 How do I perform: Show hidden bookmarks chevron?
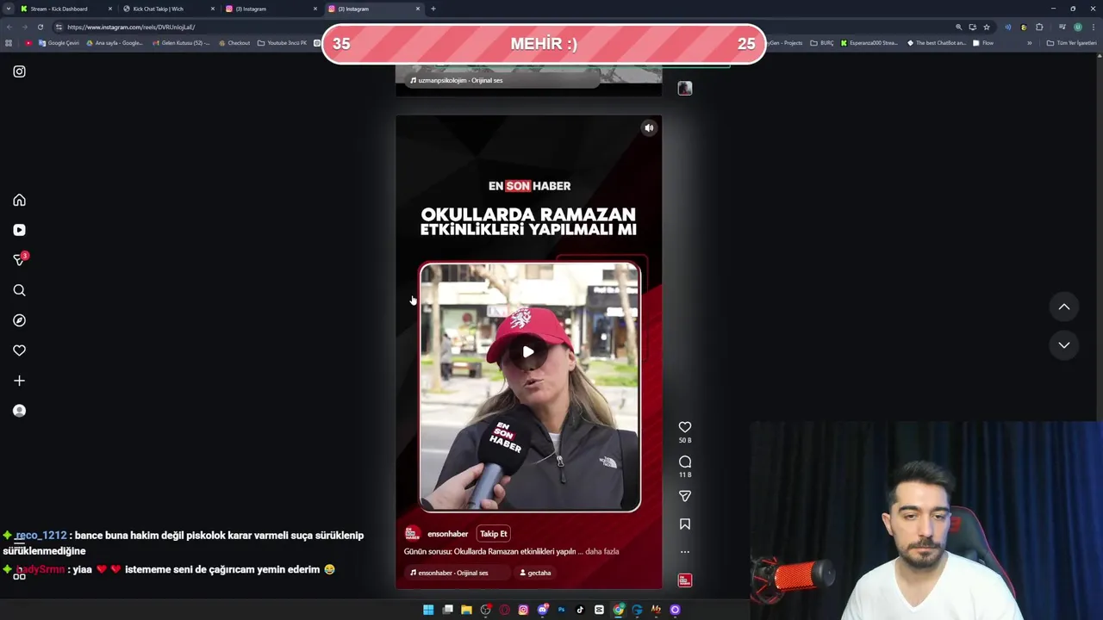pyautogui.click(x=1029, y=43)
